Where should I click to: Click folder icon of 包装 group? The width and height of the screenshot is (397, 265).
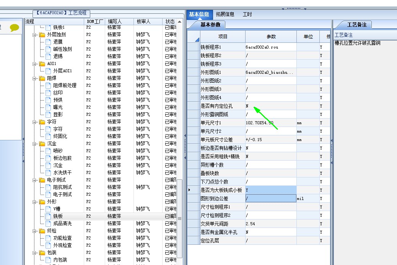[x=42, y=253]
